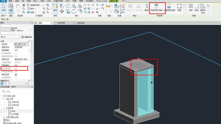The image size is (221, 124).
Task: Open the RhinoInside ribbon tab
Action: point(102,1)
